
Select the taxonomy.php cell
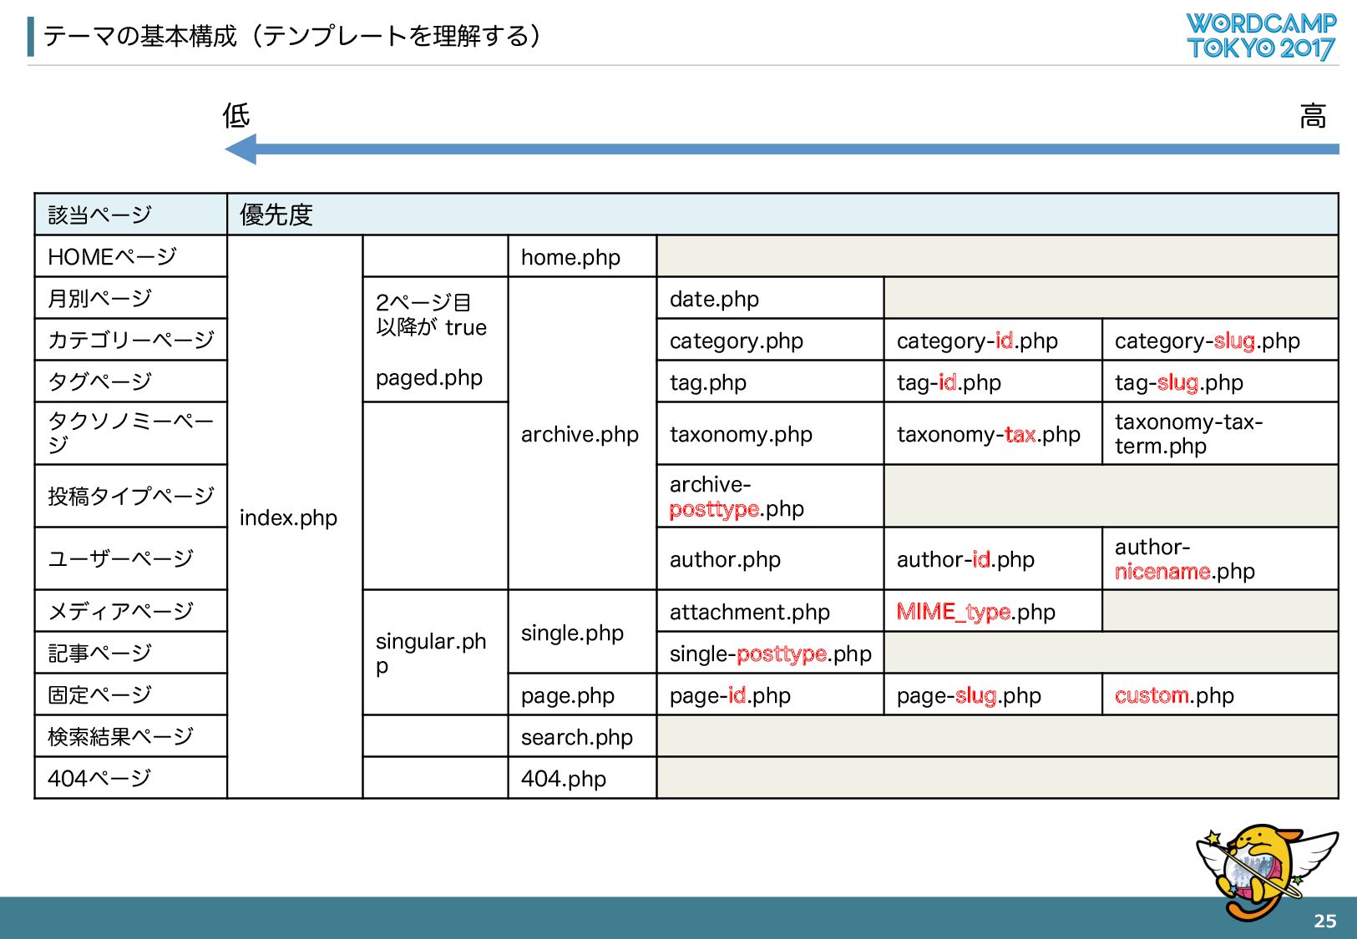click(x=770, y=433)
